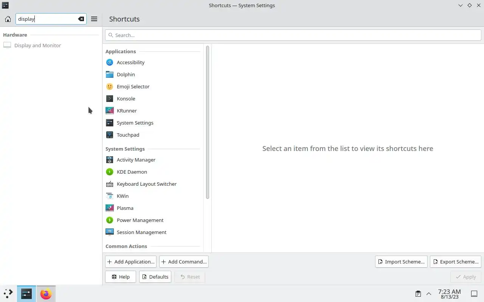Focus the shortcuts Search field

coord(293,35)
